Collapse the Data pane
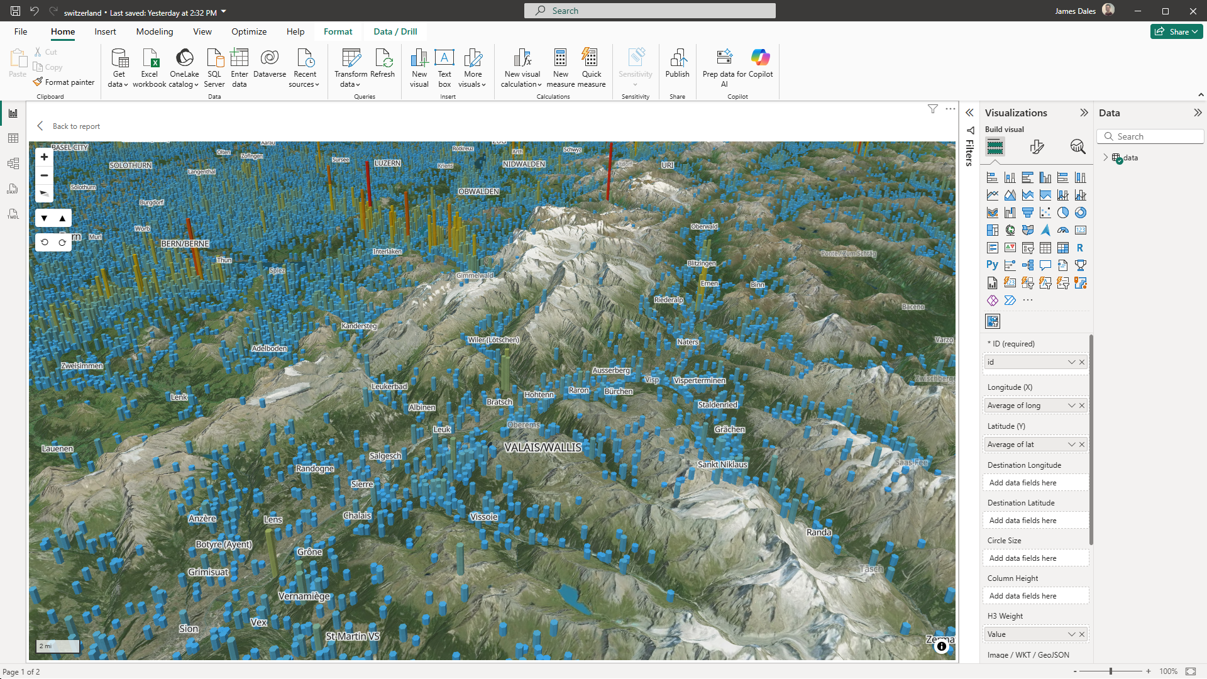Image resolution: width=1207 pixels, height=679 pixels. [1198, 113]
